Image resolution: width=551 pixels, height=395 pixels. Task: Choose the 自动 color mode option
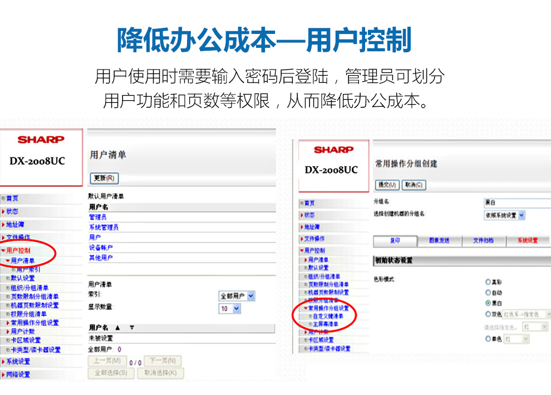coord(488,293)
